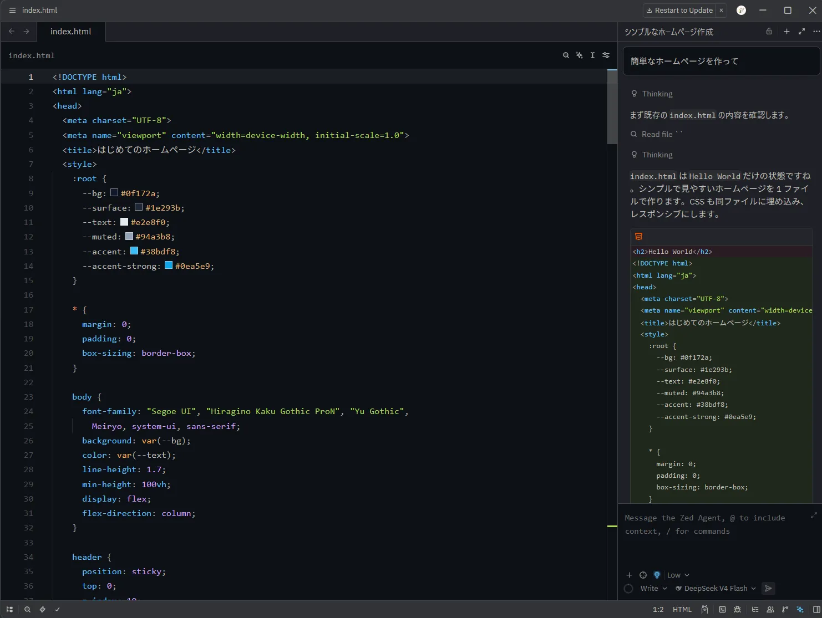The width and height of the screenshot is (822, 618).
Task: Select the index.html editor tab
Action: (x=71, y=32)
